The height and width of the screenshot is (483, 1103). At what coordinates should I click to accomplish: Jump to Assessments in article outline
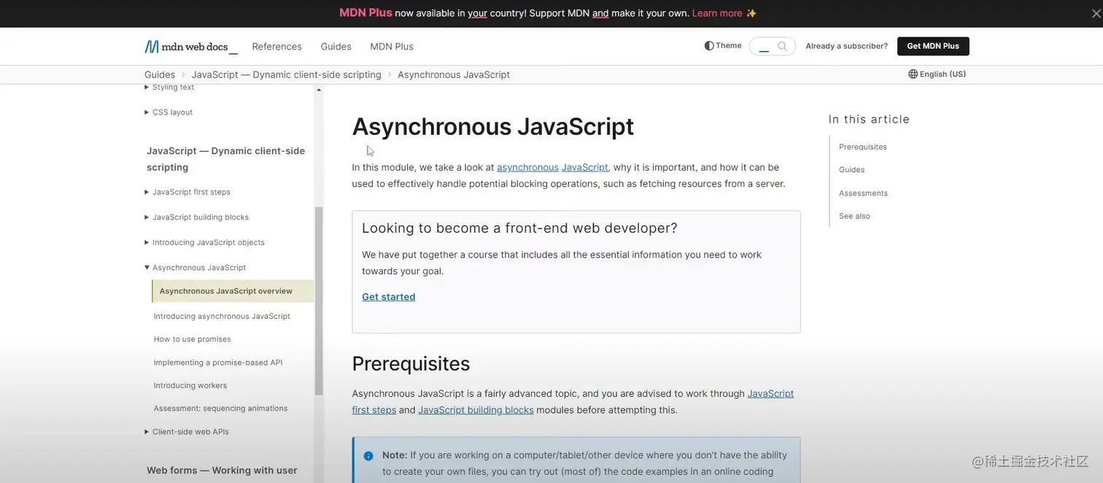863,193
